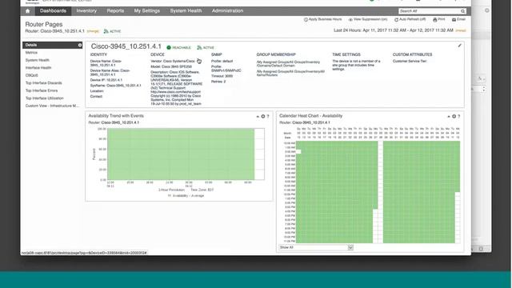Print the router page

[x=439, y=19]
